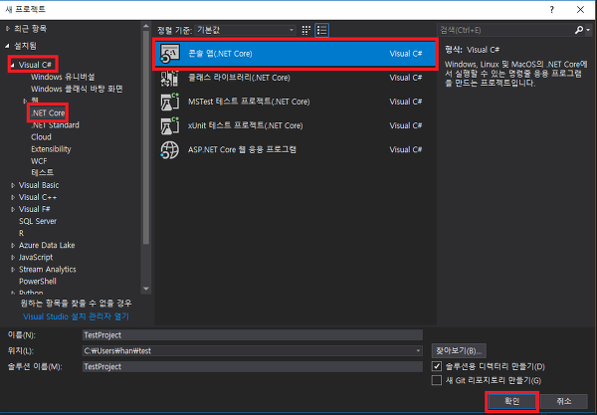This screenshot has height=415, width=597.
Task: Select the .NET Standard category
Action: 55,125
